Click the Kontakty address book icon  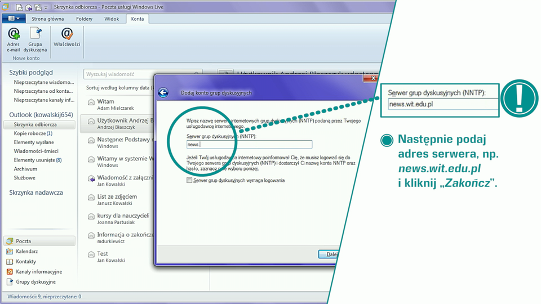pos(10,261)
